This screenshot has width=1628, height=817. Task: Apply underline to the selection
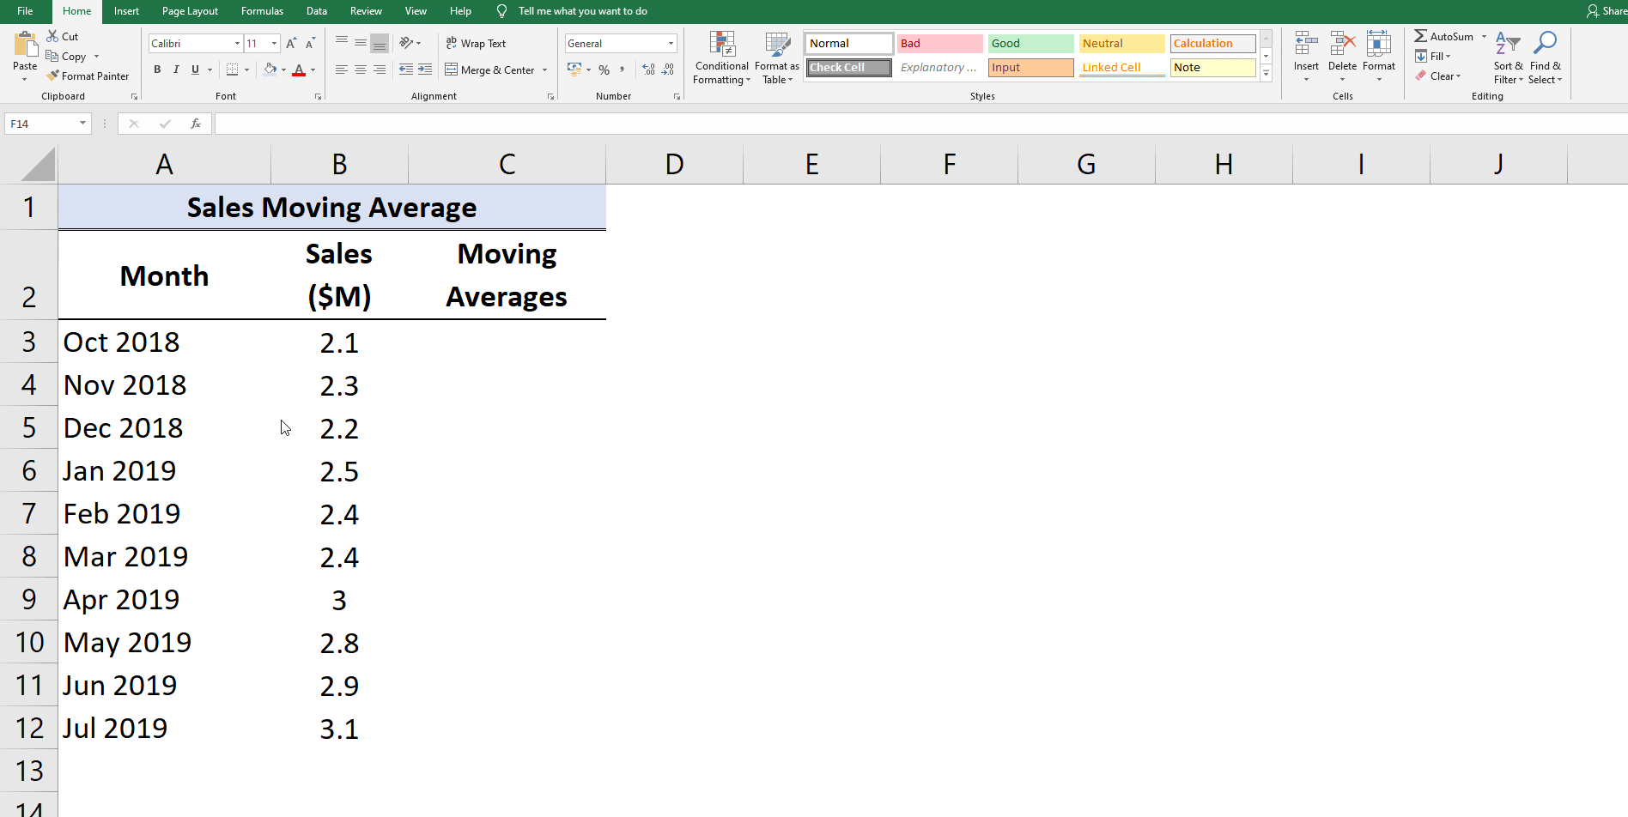pyautogui.click(x=194, y=70)
